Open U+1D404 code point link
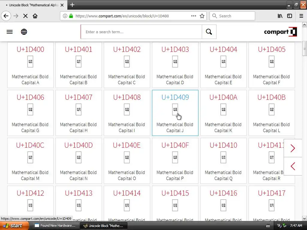 (x=223, y=49)
